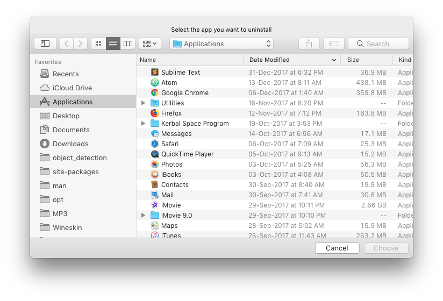Click the Edit Tags toolbar button

(334, 44)
